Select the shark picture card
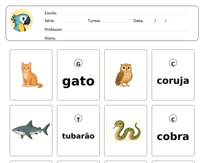This screenshot has width=204, height=163. tap(31, 130)
